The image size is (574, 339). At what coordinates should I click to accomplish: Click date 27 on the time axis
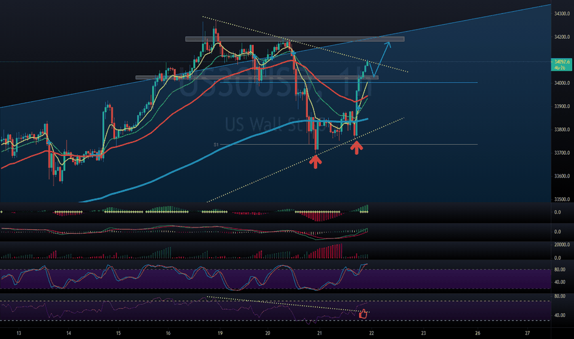[528, 333]
